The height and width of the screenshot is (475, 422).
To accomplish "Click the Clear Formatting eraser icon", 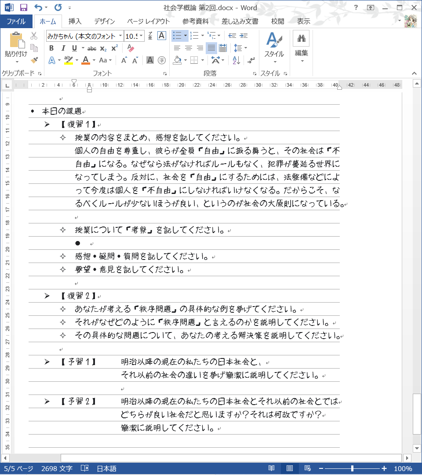I will click(x=130, y=48).
